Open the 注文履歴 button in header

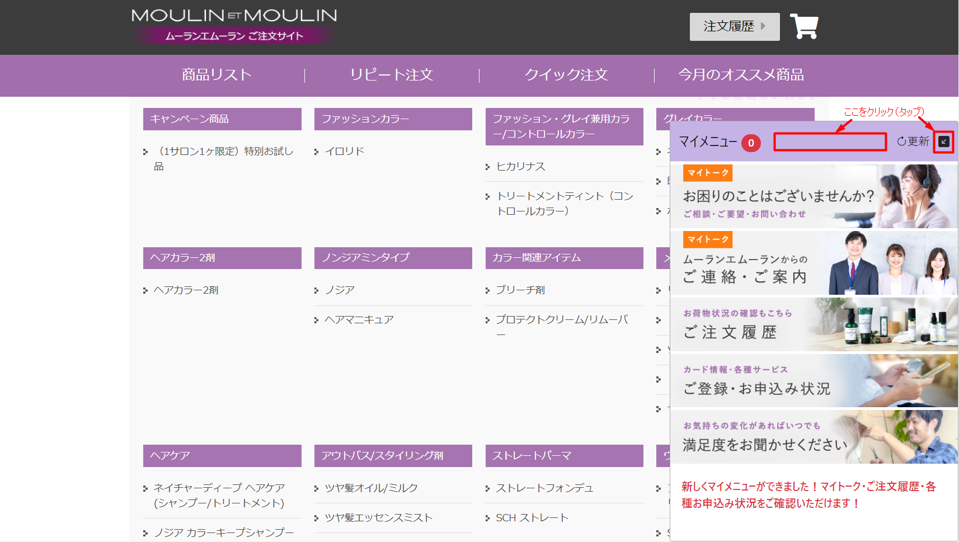click(x=734, y=26)
